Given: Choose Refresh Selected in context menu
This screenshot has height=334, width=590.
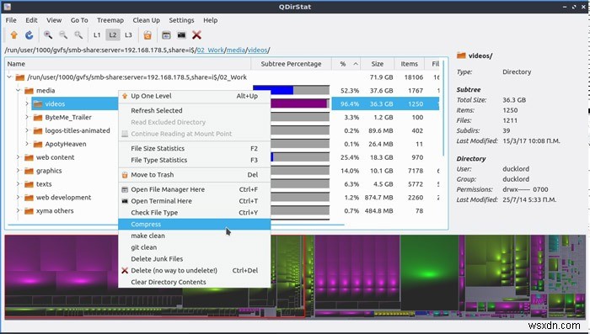Looking at the screenshot, I should click(x=194, y=110).
